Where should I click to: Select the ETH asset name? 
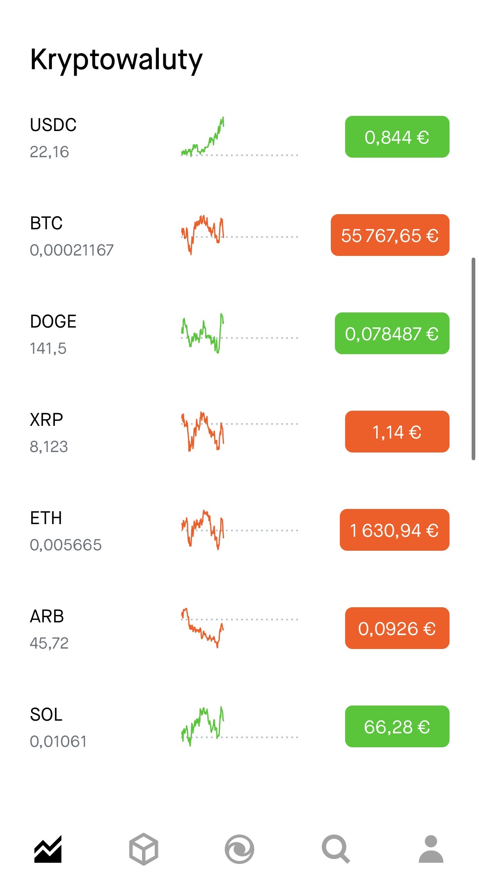click(x=46, y=518)
